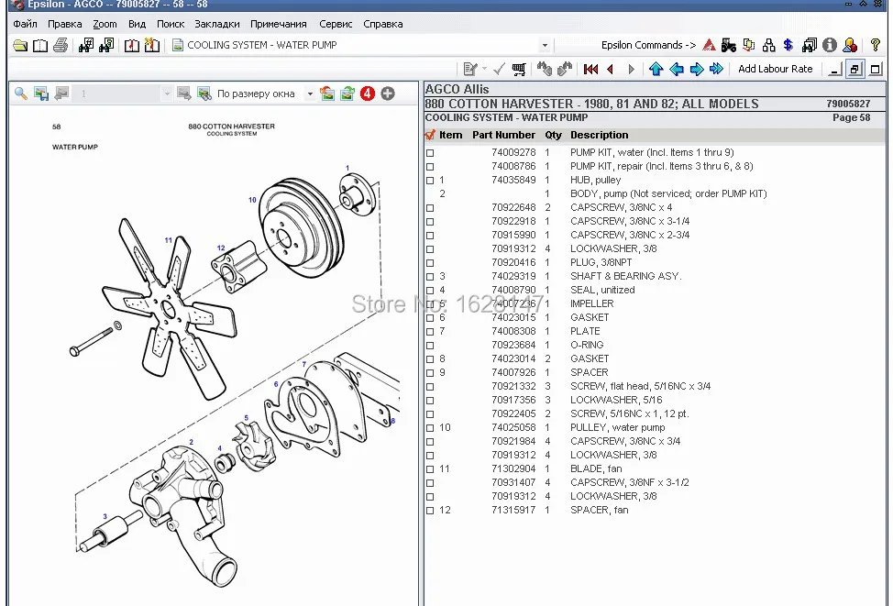Open the Сервис menu
Image resolution: width=893 pixels, height=606 pixels.
[336, 24]
